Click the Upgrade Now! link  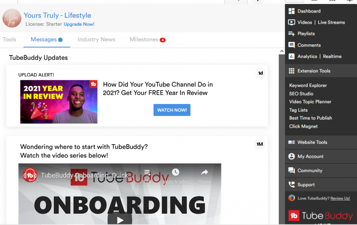[79, 24]
